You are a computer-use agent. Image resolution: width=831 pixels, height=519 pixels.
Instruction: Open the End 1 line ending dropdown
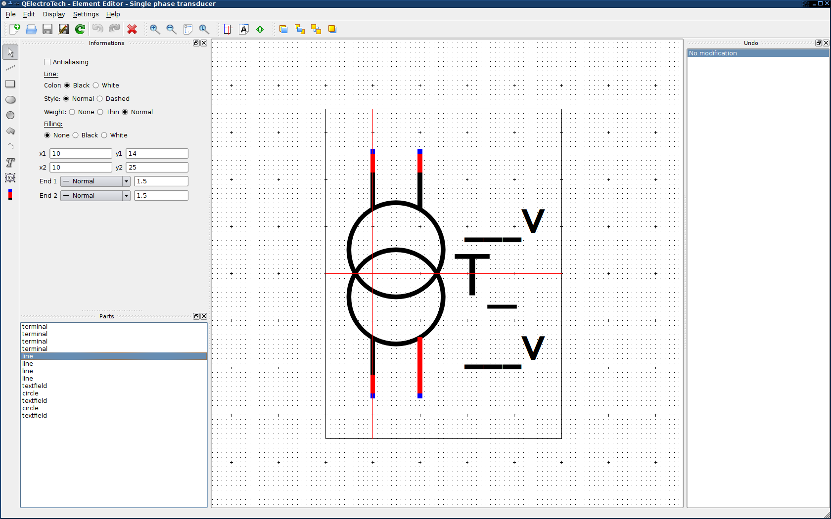[x=126, y=181]
